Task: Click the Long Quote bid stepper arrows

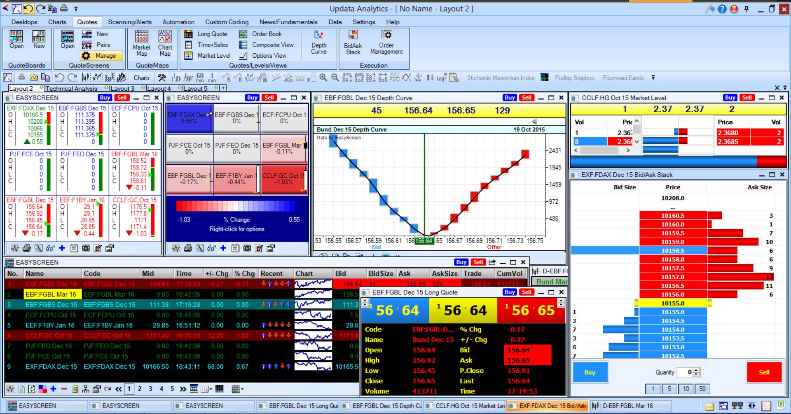Action: [x=365, y=303]
